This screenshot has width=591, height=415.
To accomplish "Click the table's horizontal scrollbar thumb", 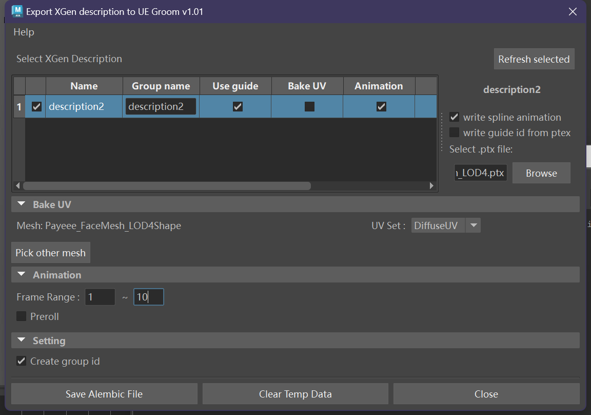I will [167, 185].
